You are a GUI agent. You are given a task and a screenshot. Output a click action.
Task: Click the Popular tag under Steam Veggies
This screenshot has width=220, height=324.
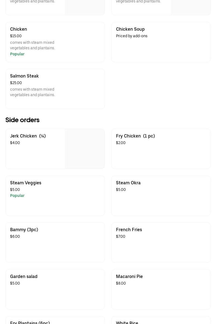[x=17, y=196]
